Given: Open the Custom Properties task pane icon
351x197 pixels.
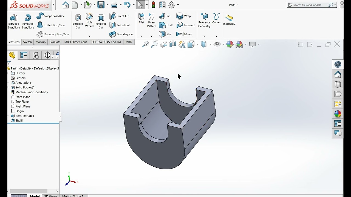Looking at the screenshot, I should point(338,124).
